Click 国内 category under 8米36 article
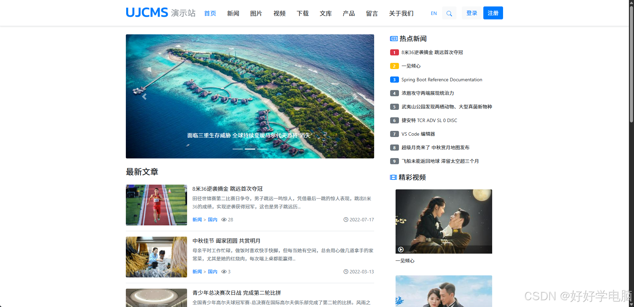 [213, 220]
